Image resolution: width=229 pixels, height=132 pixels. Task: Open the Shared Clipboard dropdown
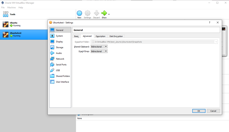tap(99, 47)
